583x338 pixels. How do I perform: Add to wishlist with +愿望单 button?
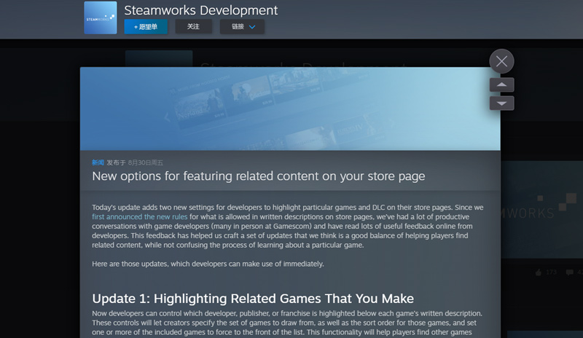point(146,27)
